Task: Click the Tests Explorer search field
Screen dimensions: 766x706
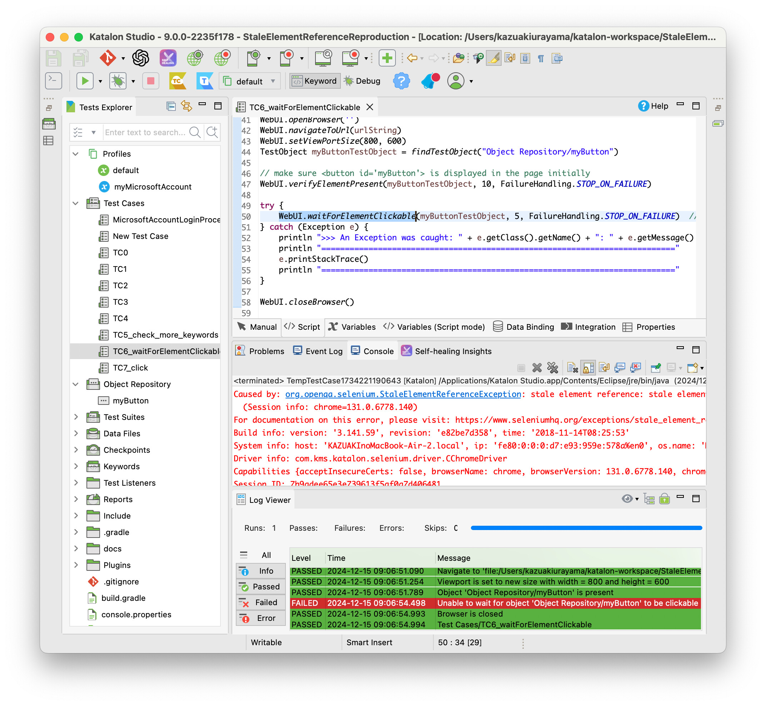Action: click(145, 132)
